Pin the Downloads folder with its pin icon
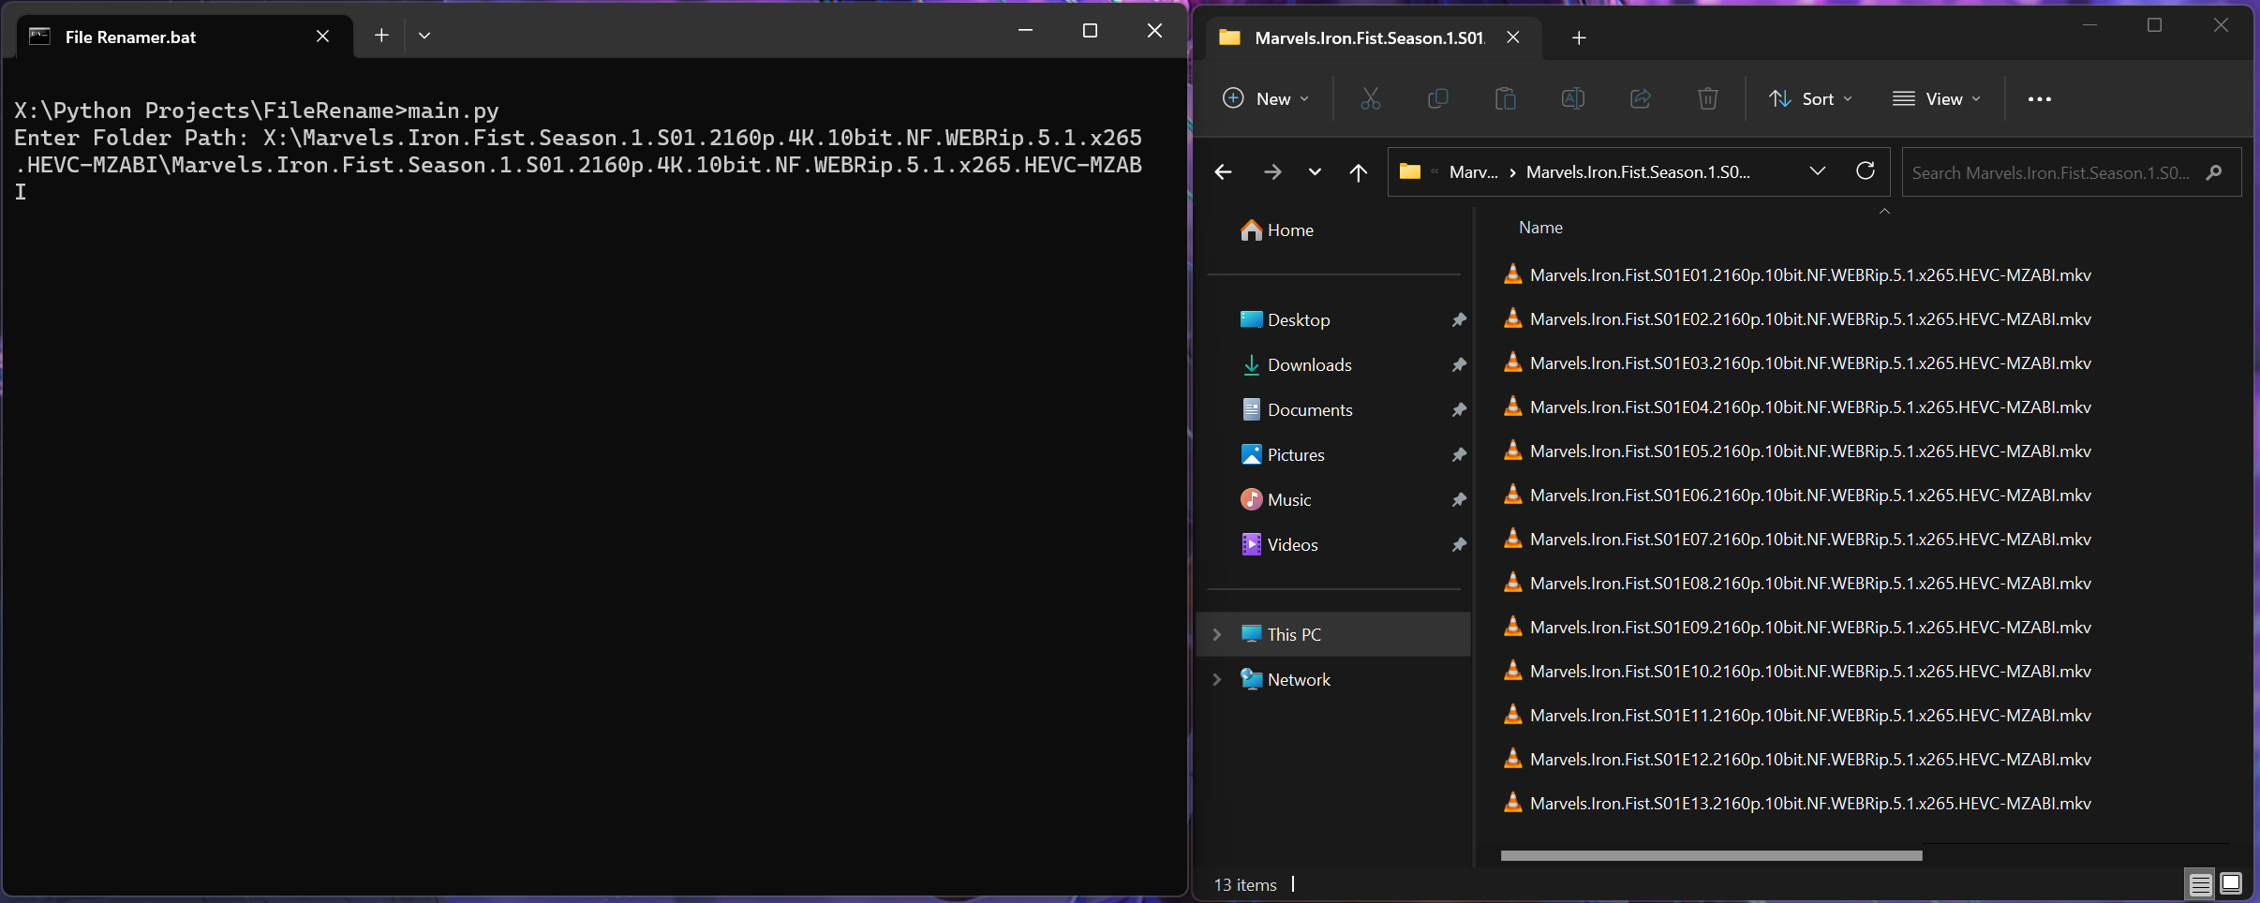Image resolution: width=2260 pixels, height=903 pixels. tap(1458, 364)
